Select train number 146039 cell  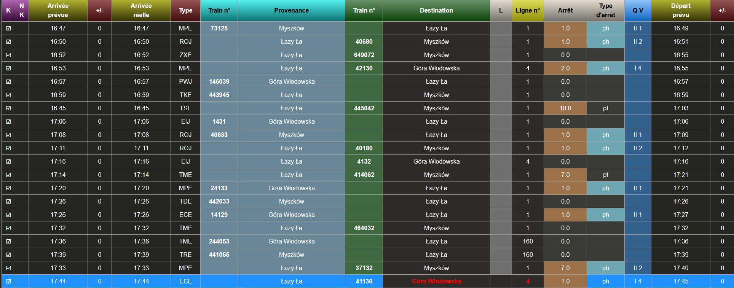pyautogui.click(x=219, y=82)
